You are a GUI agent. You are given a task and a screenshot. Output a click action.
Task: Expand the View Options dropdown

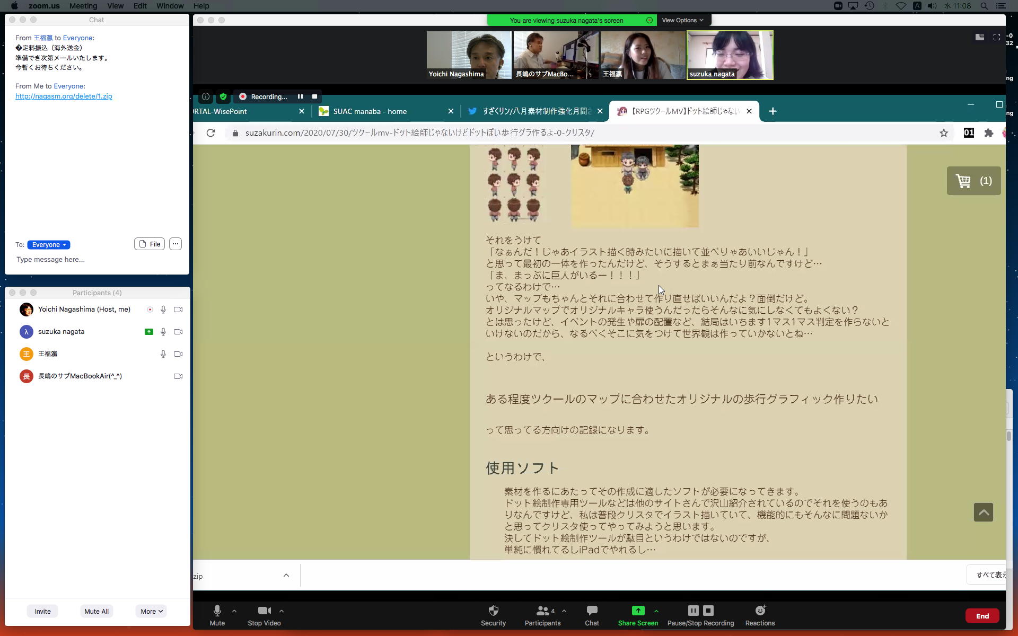click(x=682, y=20)
